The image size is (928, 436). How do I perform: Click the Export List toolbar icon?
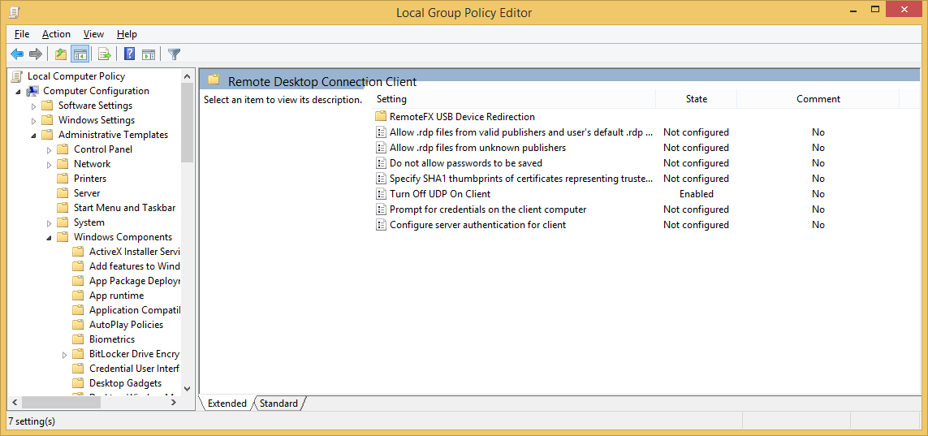tap(105, 54)
